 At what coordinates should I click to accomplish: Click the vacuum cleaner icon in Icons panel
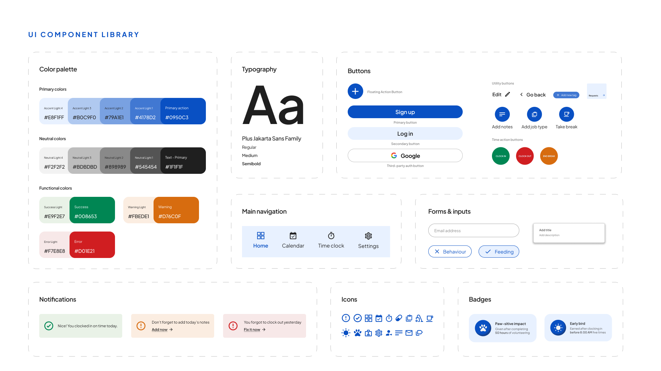pos(419,318)
